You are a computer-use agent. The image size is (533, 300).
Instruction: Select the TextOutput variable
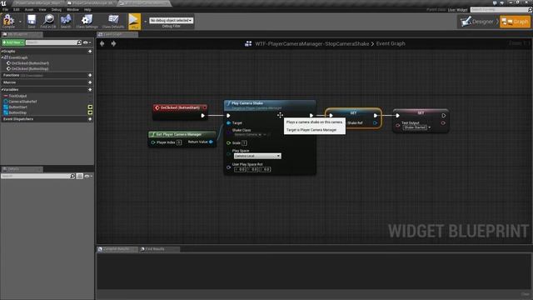17,97
